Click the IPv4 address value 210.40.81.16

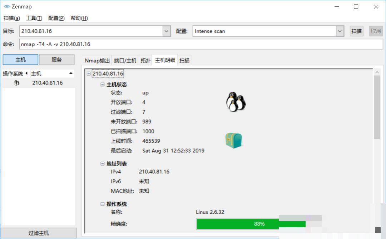click(x=154, y=172)
